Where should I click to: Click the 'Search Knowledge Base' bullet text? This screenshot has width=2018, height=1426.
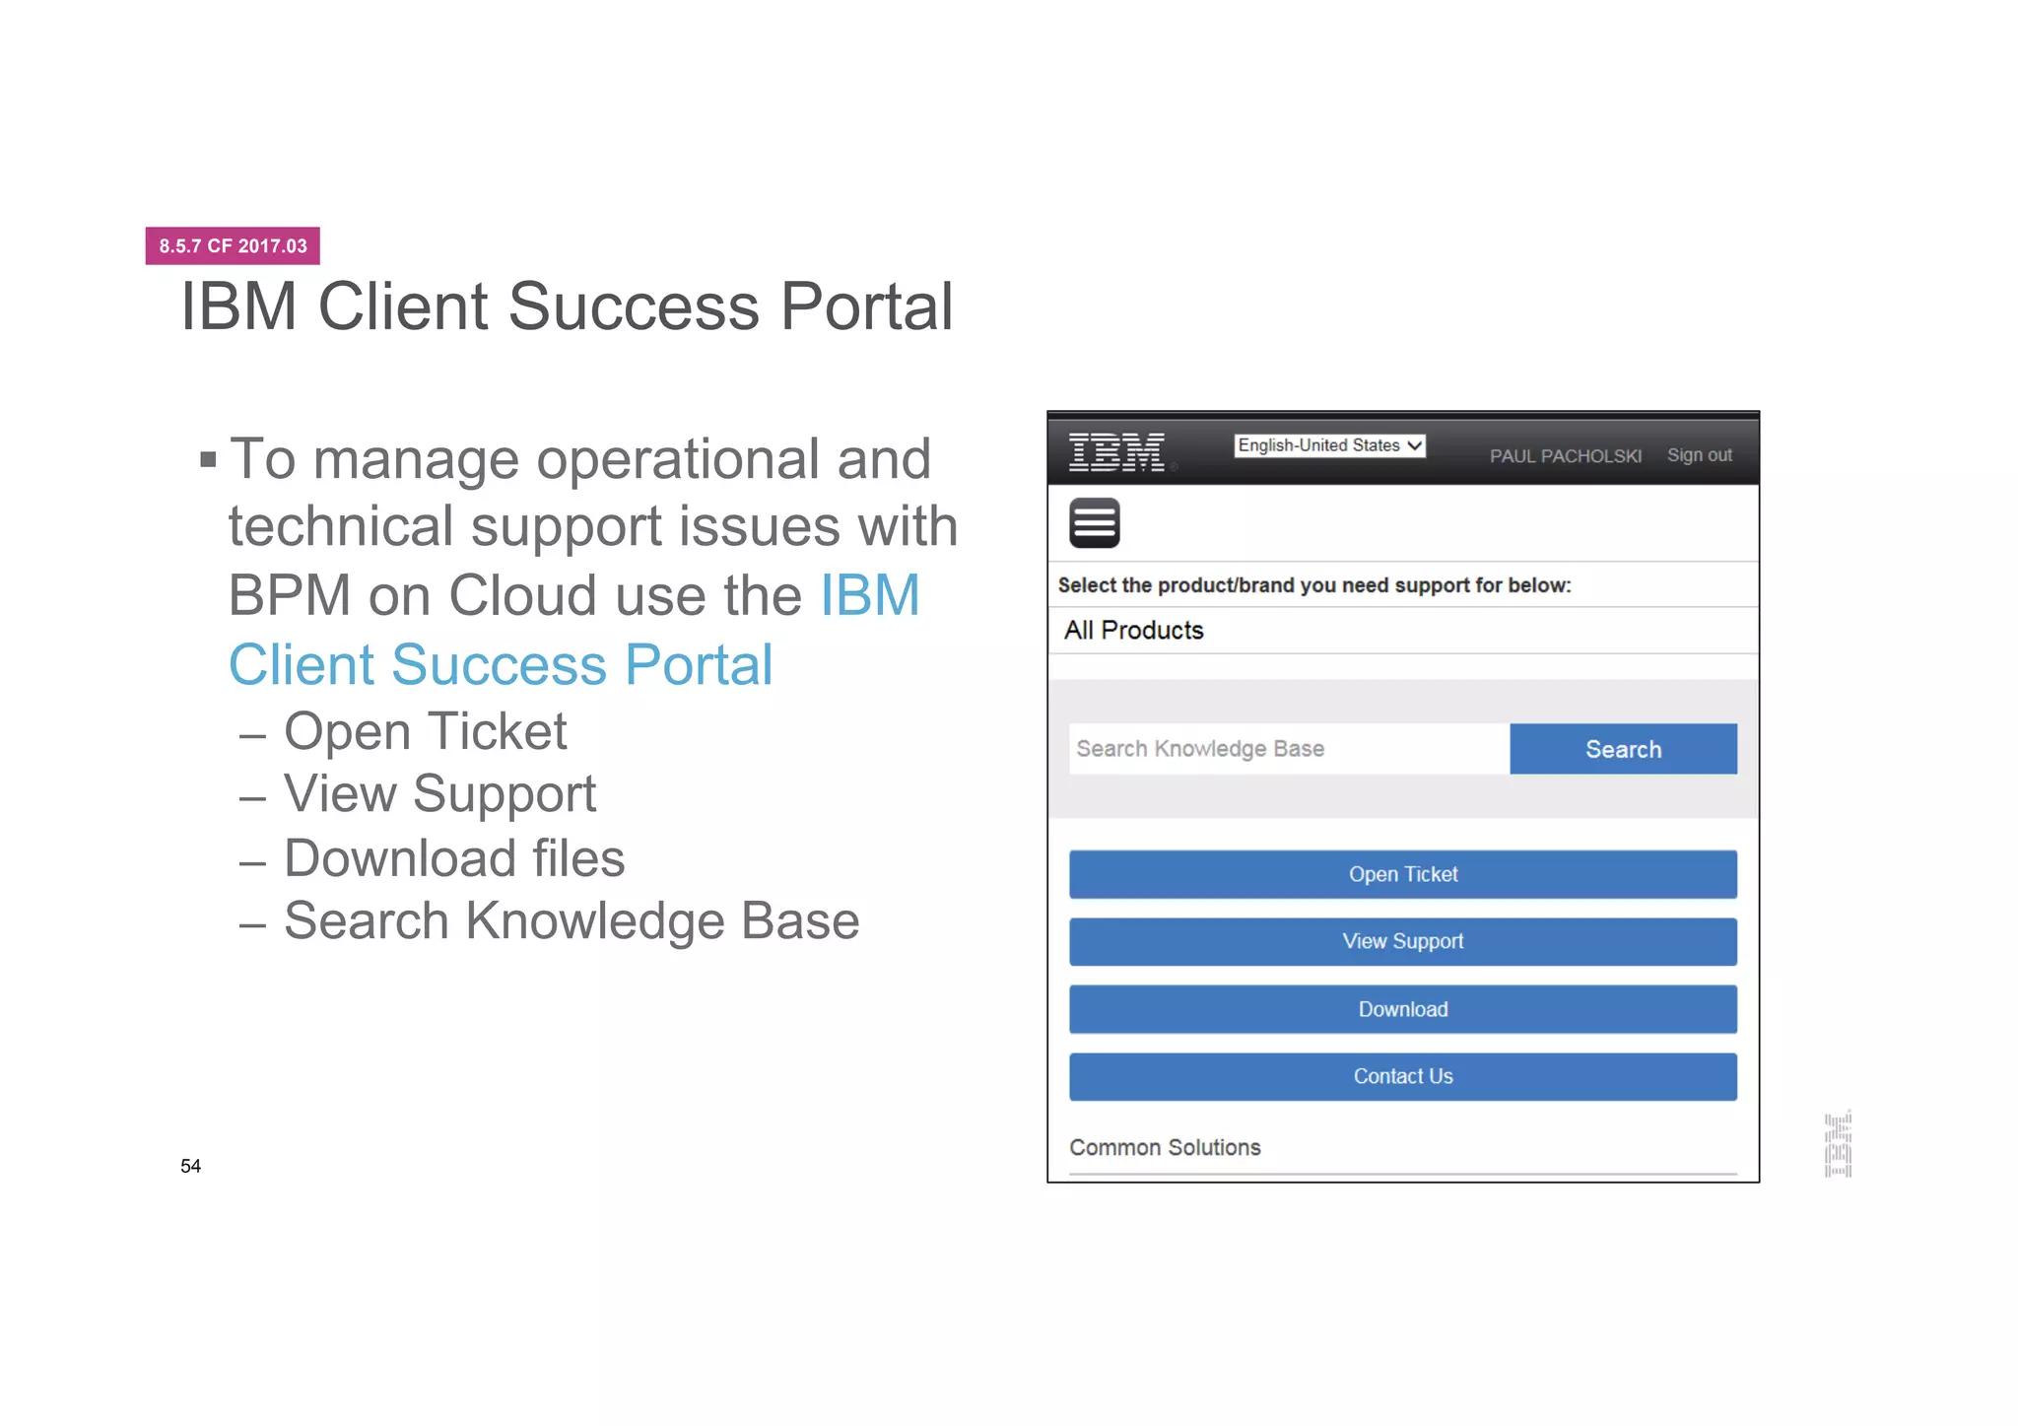(572, 921)
